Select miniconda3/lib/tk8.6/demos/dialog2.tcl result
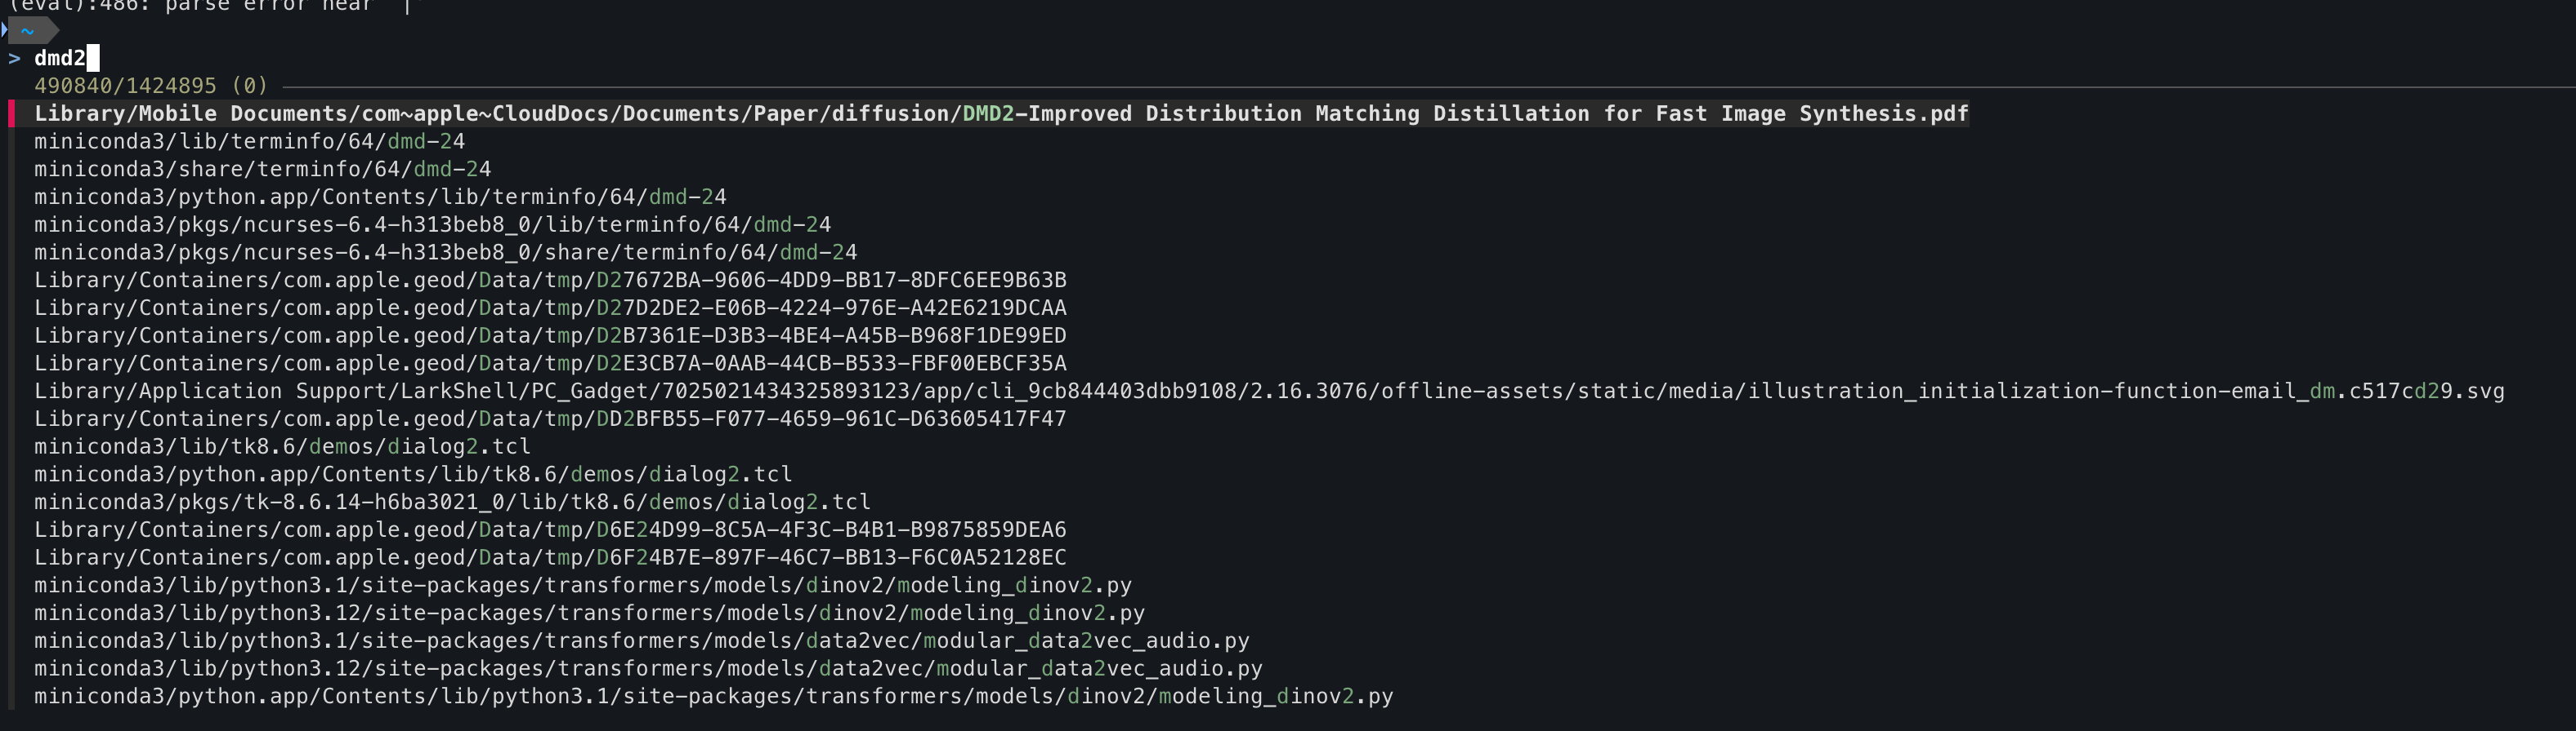 282,446
